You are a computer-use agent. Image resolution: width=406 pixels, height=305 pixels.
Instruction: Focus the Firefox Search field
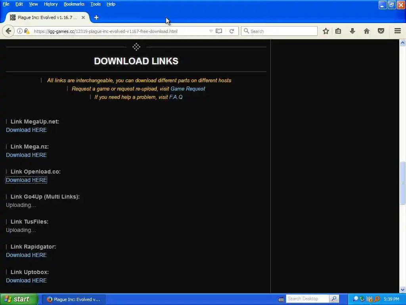(x=279, y=31)
